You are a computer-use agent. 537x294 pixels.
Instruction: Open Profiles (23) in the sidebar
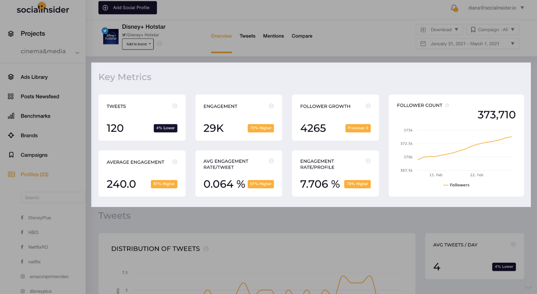click(35, 174)
